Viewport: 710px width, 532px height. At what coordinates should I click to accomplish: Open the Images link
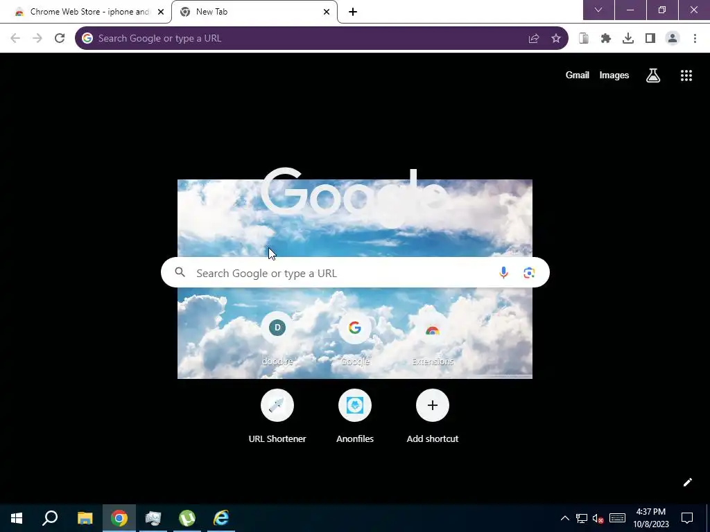pyautogui.click(x=614, y=76)
